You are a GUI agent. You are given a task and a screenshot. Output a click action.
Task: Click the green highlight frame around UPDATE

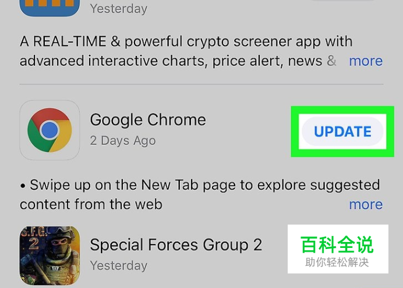click(x=342, y=131)
